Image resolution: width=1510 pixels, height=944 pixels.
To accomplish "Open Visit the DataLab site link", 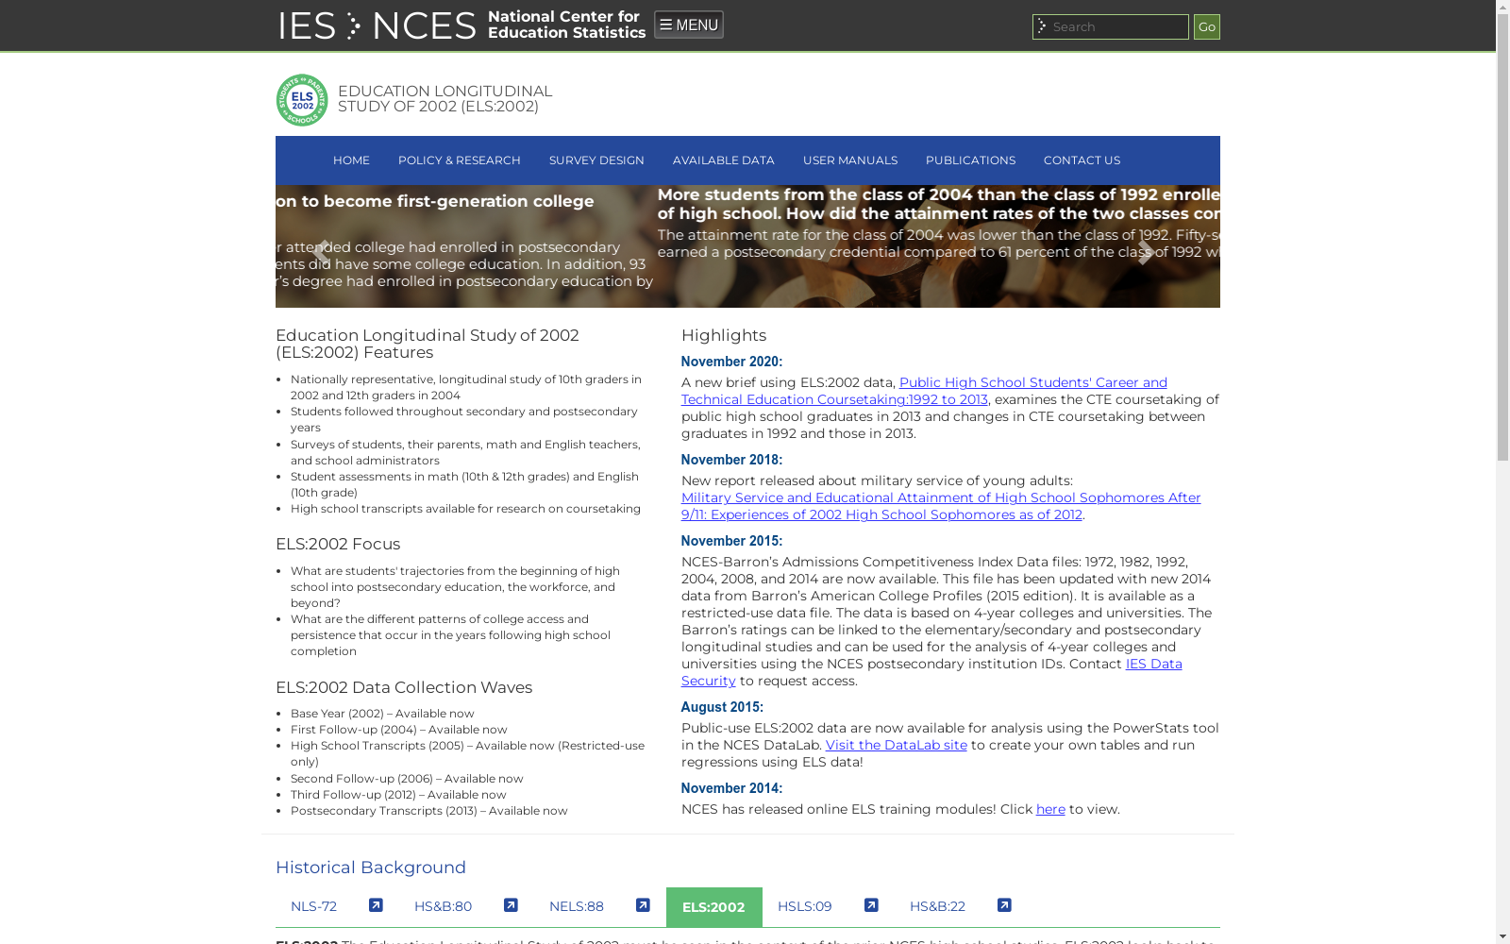I will (897, 745).
